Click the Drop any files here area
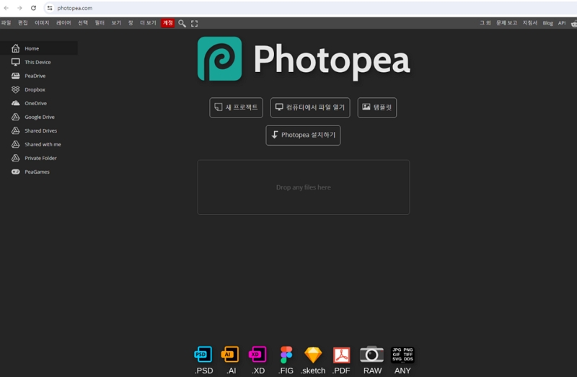 pyautogui.click(x=303, y=187)
